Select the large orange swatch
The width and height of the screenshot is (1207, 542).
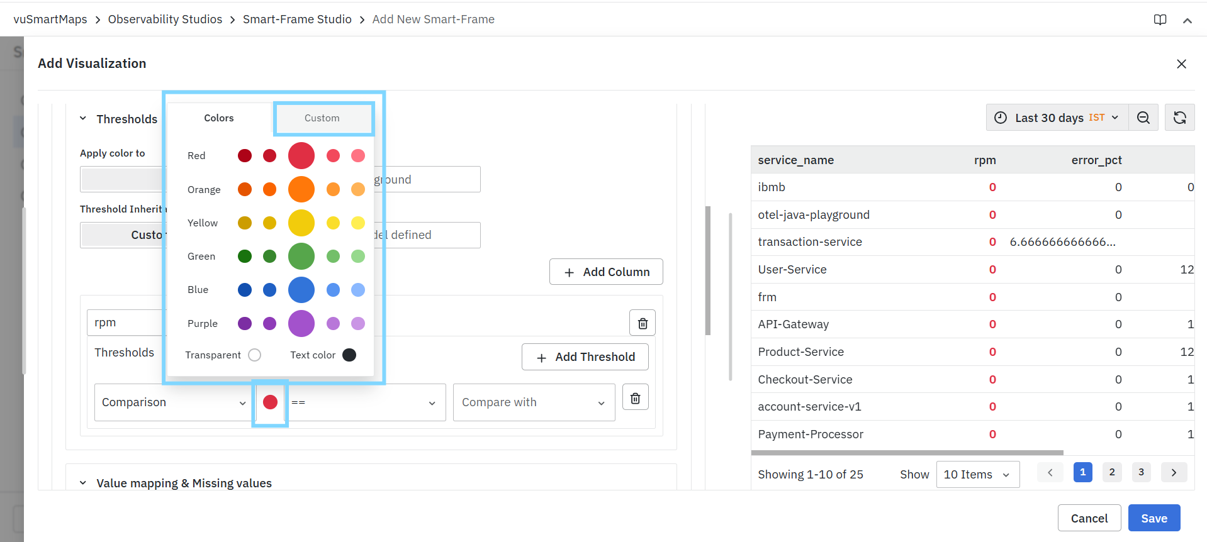coord(301,189)
